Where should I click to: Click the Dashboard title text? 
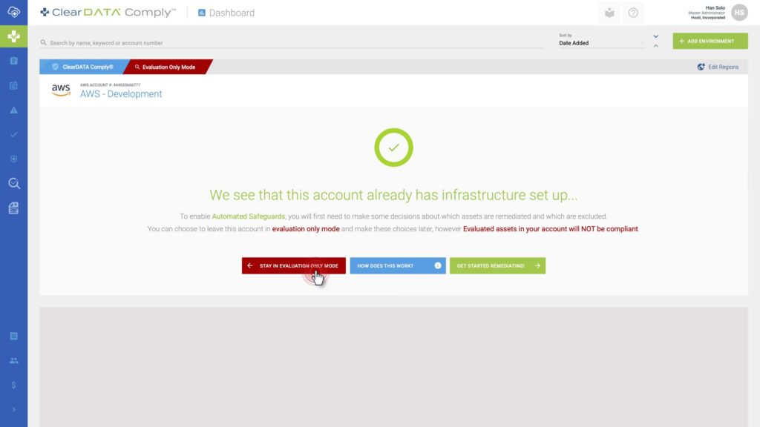[x=232, y=13]
